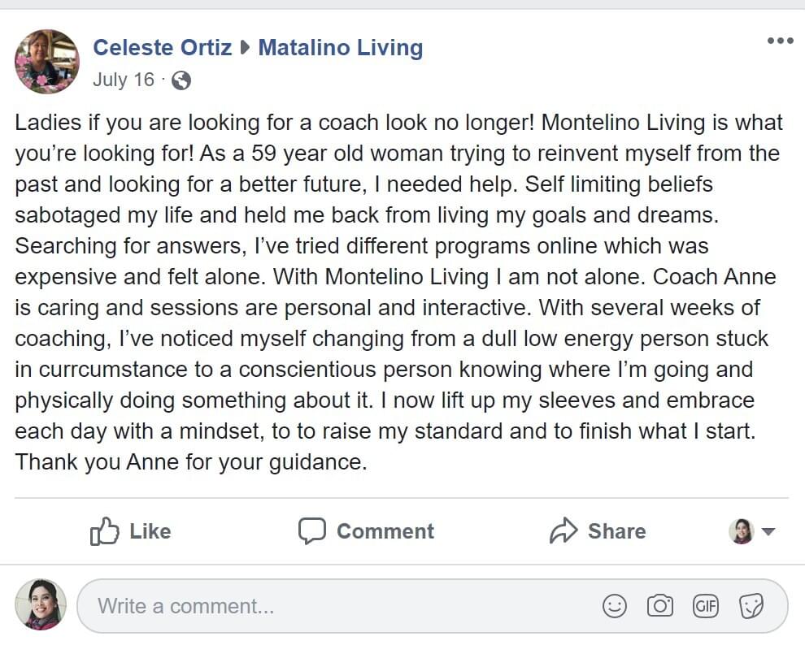Open the GIF picker in comment box

(x=705, y=605)
